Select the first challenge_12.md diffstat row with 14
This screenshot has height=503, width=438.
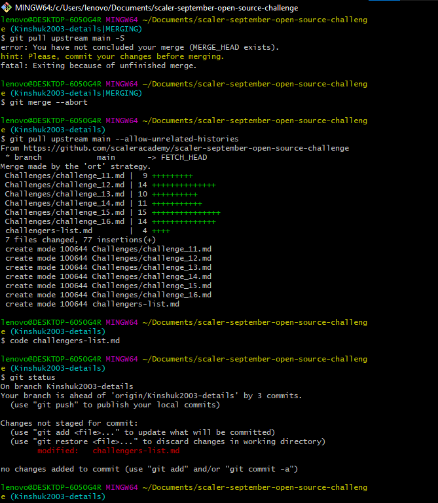pyautogui.click(x=110, y=185)
